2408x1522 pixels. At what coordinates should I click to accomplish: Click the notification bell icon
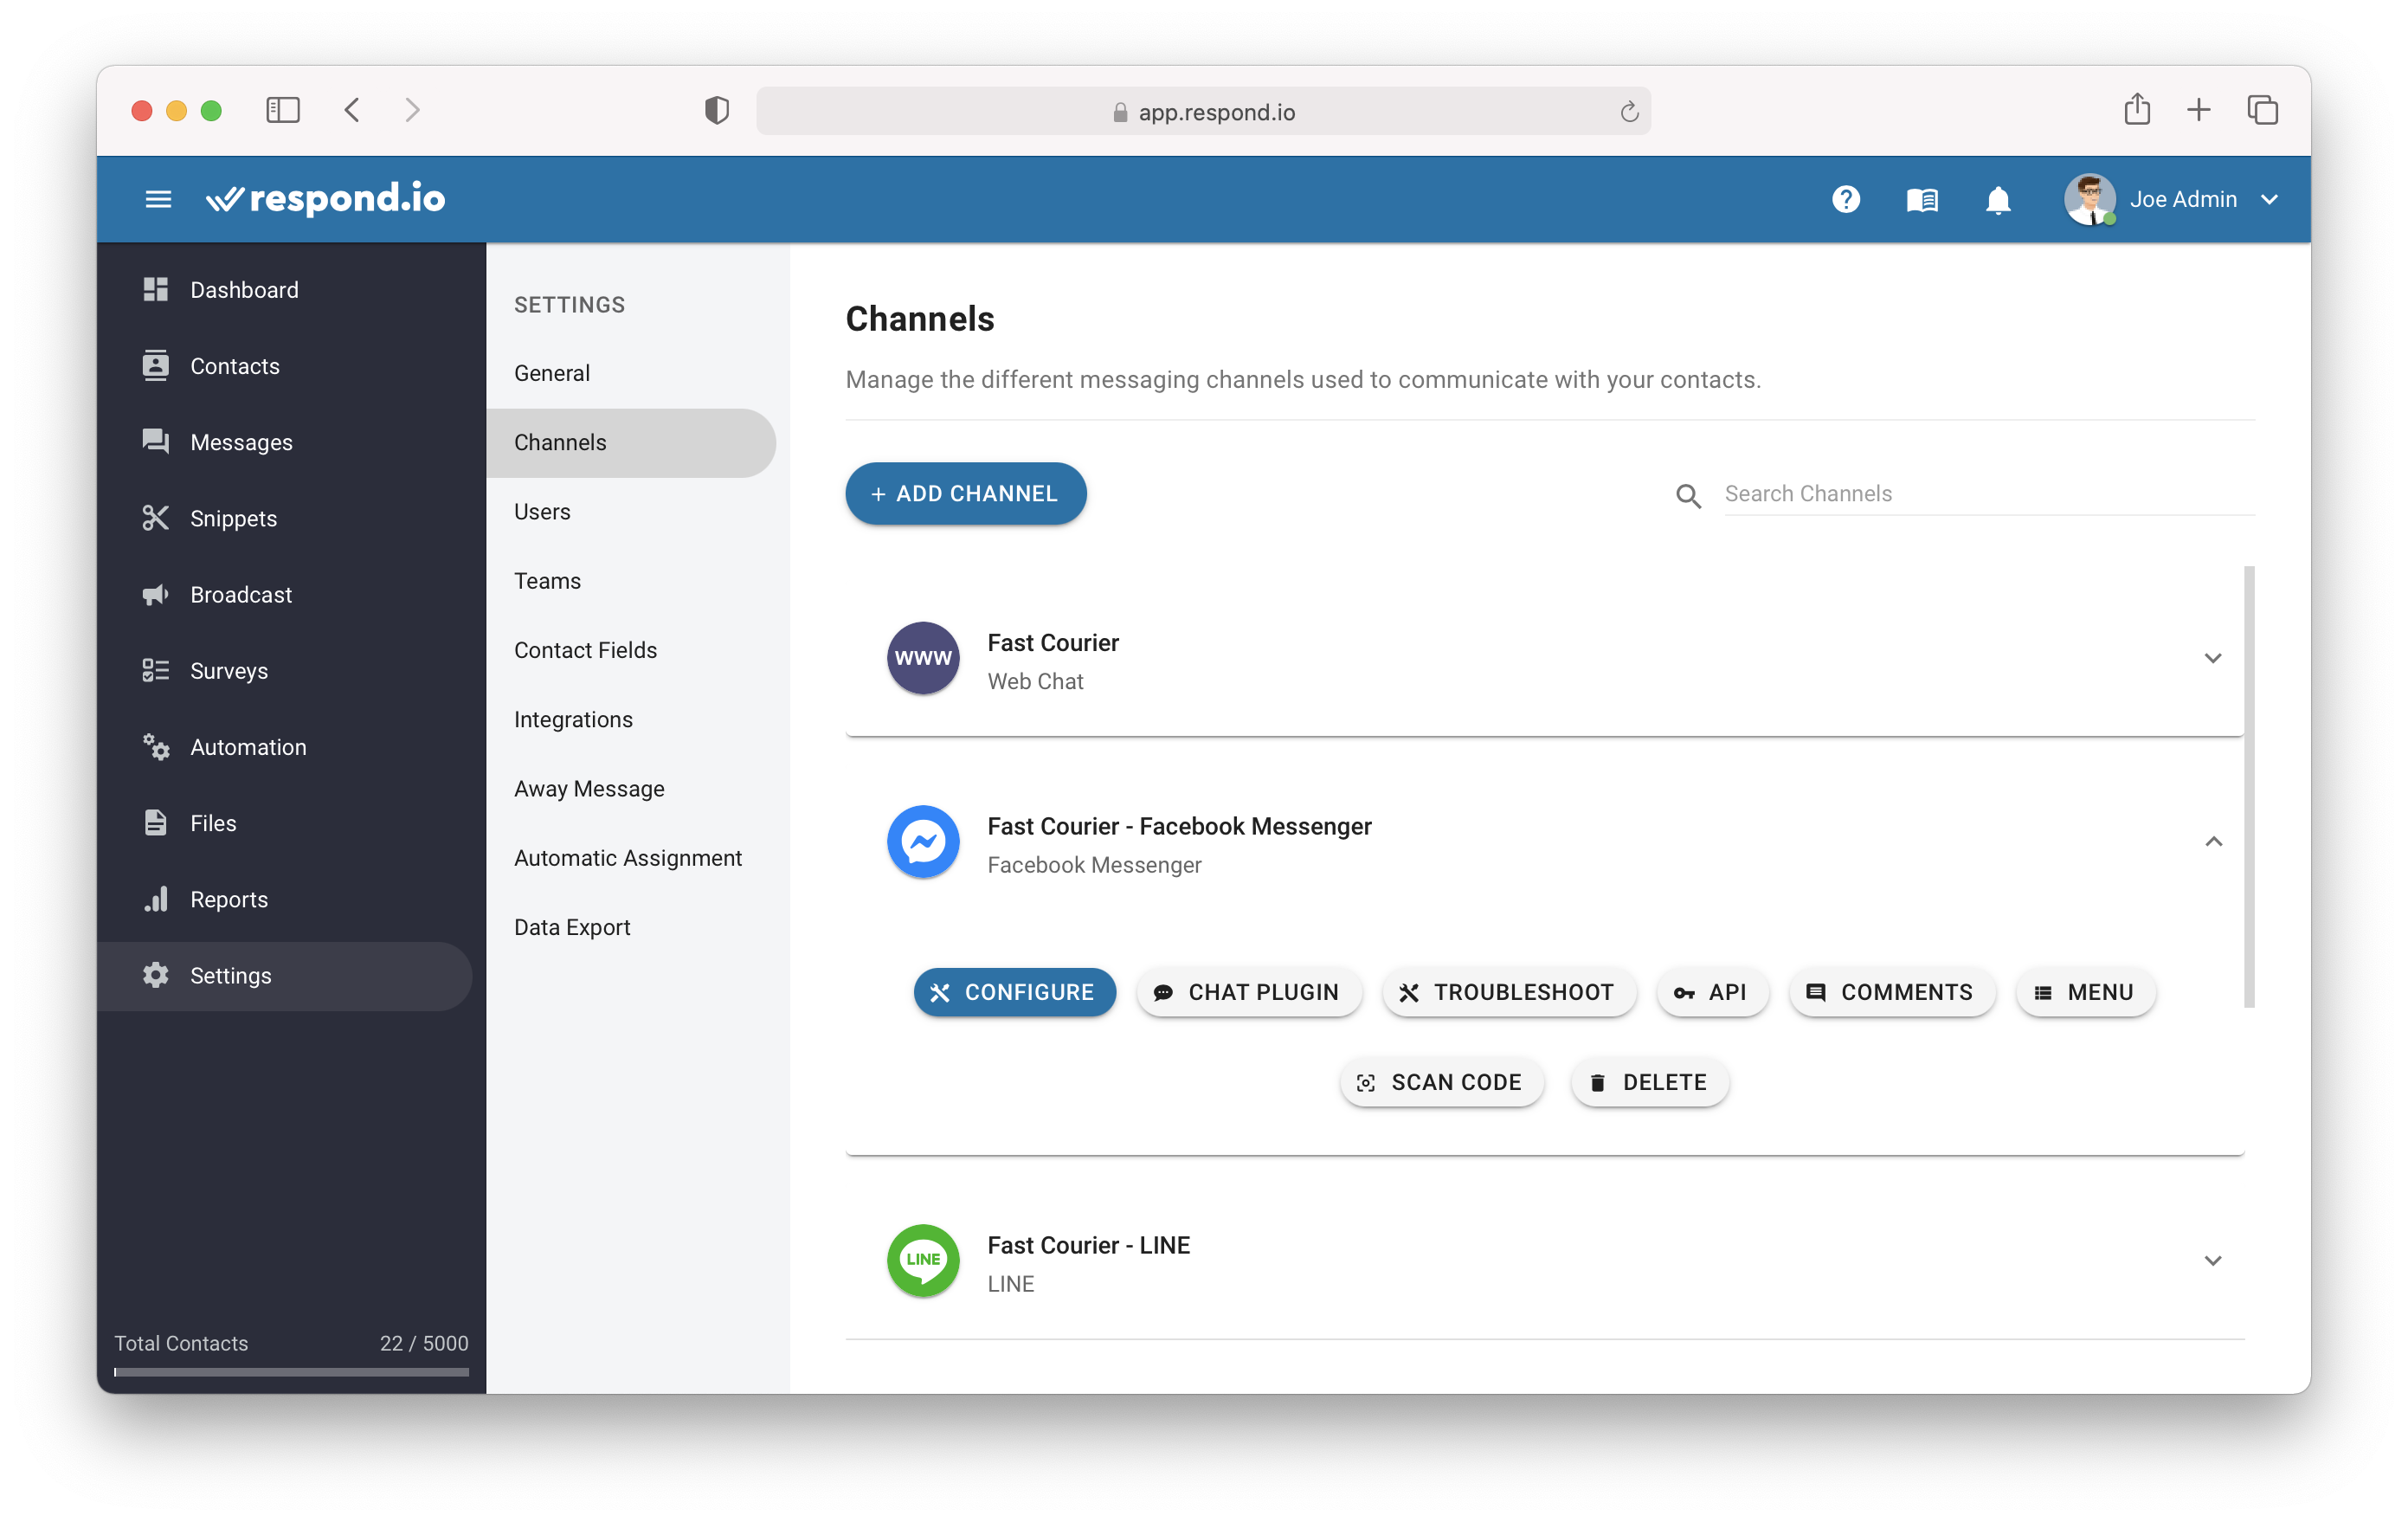coord(1999,200)
